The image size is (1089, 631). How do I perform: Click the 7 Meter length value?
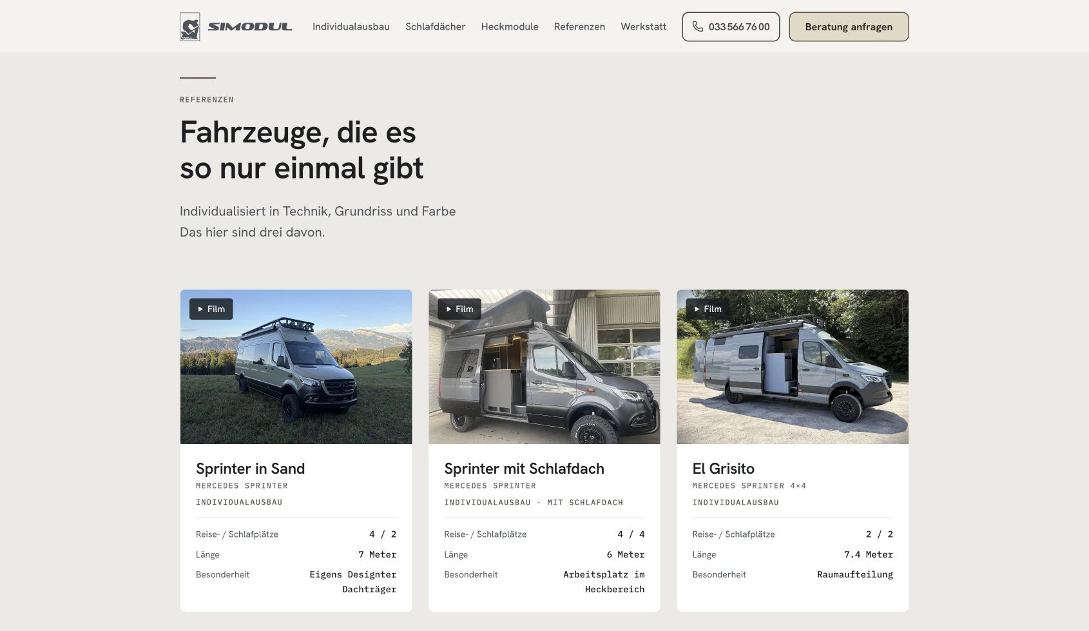click(377, 554)
